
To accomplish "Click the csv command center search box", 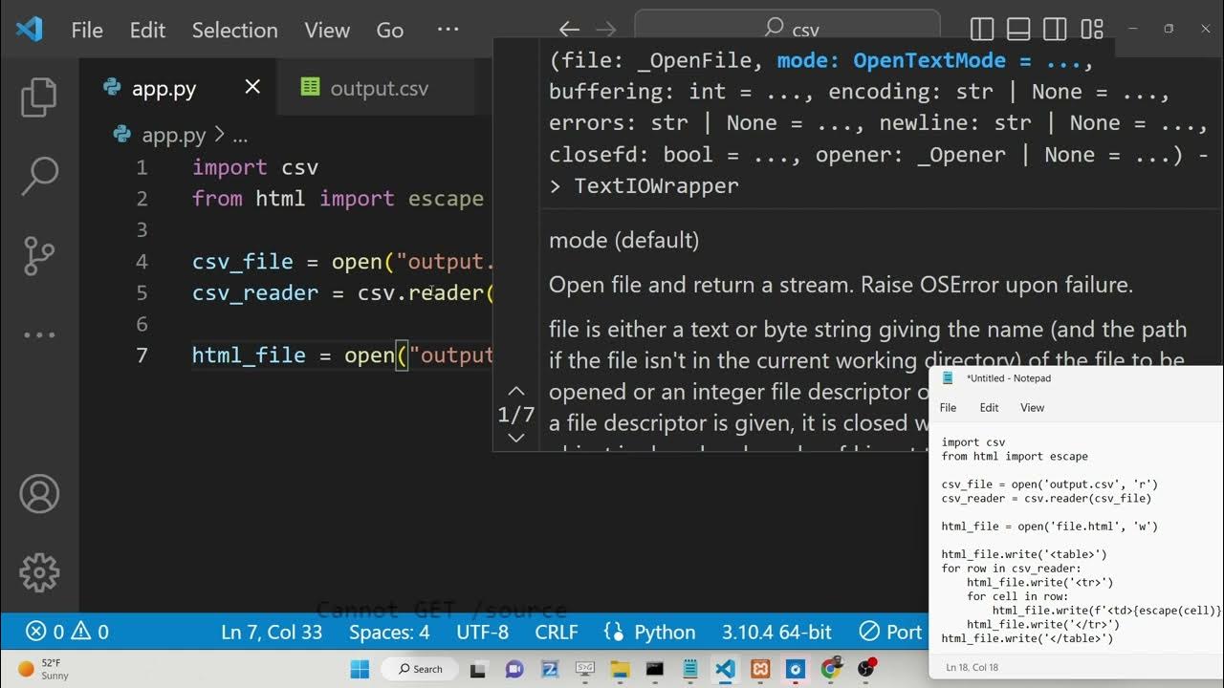I will [787, 29].
